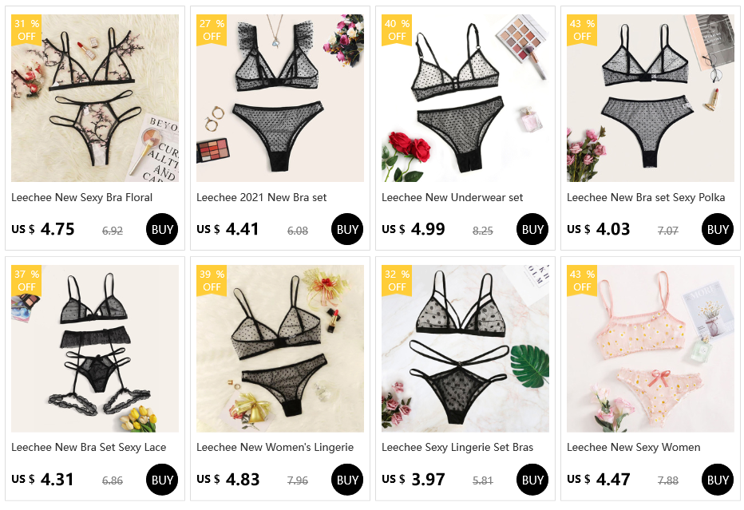The height and width of the screenshot is (510, 744).
Task: Click BUY button for $4.03 polka set
Action: [x=717, y=229]
